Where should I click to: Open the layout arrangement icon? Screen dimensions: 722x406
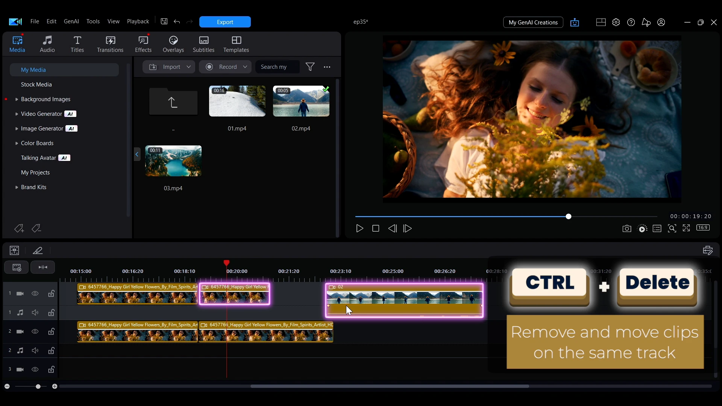click(601, 22)
